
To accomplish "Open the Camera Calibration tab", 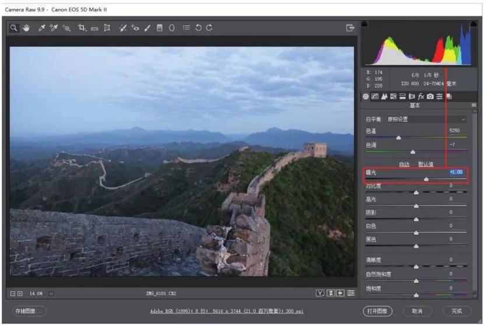I will 430,96.
